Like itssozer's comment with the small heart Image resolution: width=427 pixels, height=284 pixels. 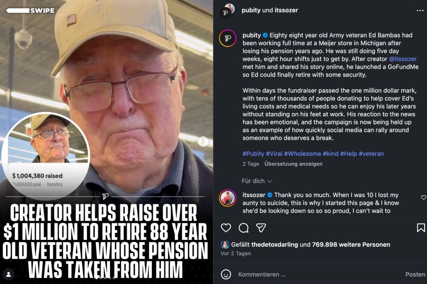tap(424, 198)
